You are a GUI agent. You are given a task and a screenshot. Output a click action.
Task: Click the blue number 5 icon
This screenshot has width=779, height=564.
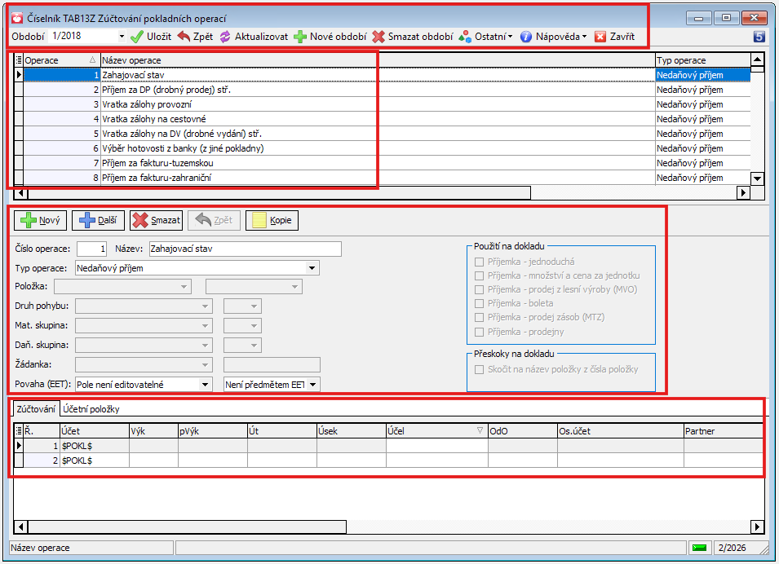click(x=759, y=37)
